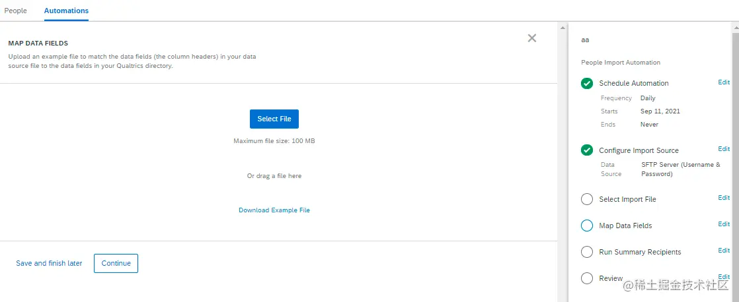Edit the Map Data Fields step
Viewport: 739px width, 302px height.
pyautogui.click(x=724, y=224)
